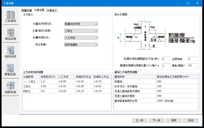The image size is (204, 128).
Task: Select the 砖基础 row
Action: (156, 81)
